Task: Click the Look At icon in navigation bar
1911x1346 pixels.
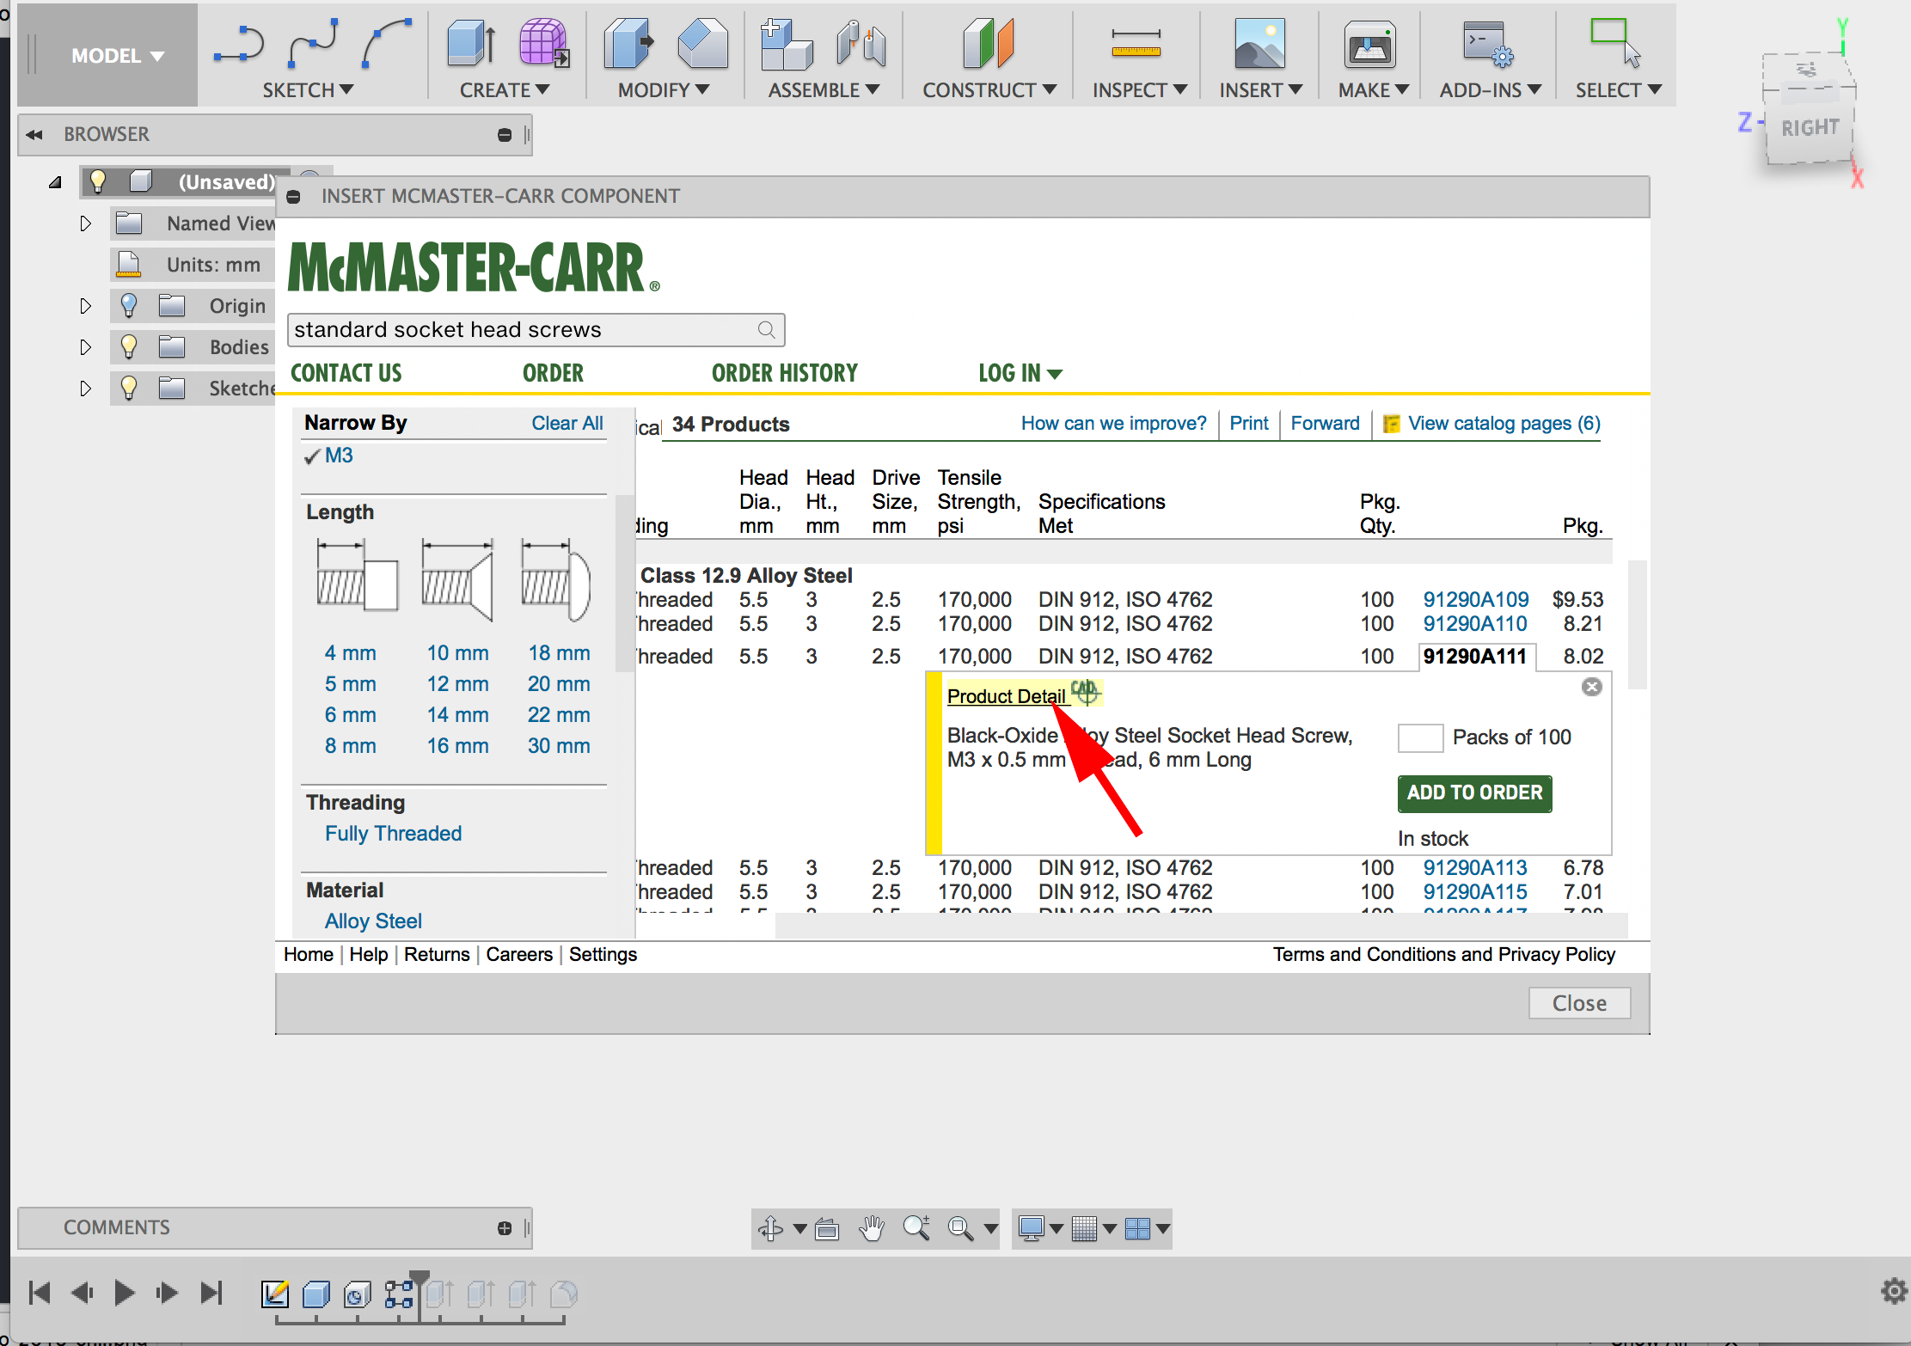Action: (x=827, y=1229)
